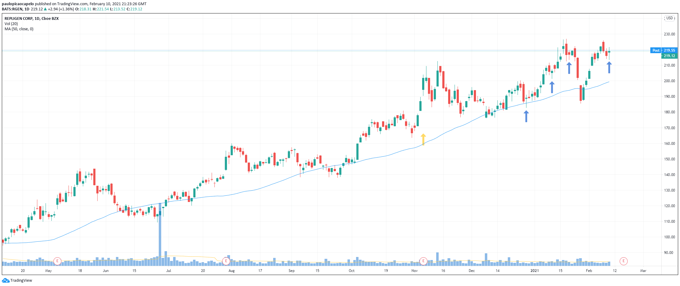
Task: Click the May label on time axis
Action: point(48,271)
